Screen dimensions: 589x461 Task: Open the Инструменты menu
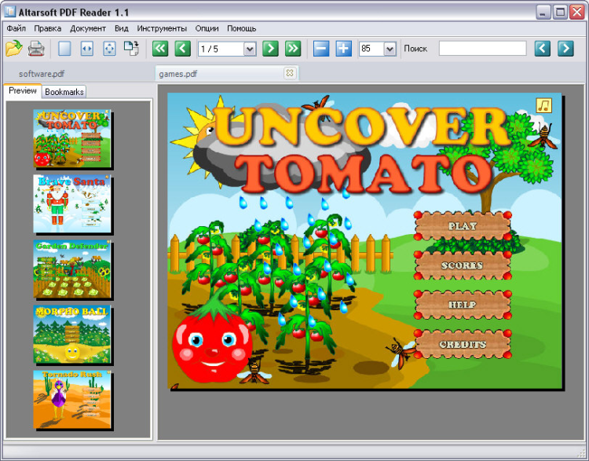pos(162,28)
